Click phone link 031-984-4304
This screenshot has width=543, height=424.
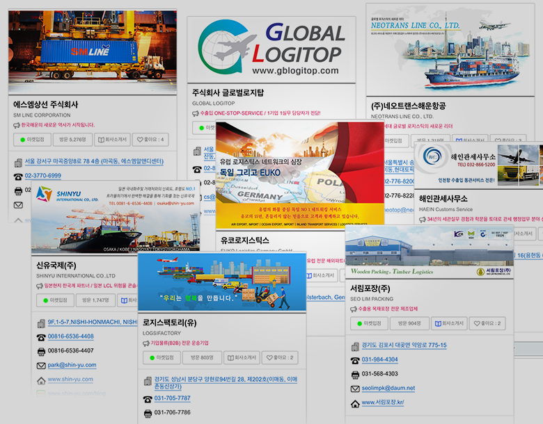[380, 359]
